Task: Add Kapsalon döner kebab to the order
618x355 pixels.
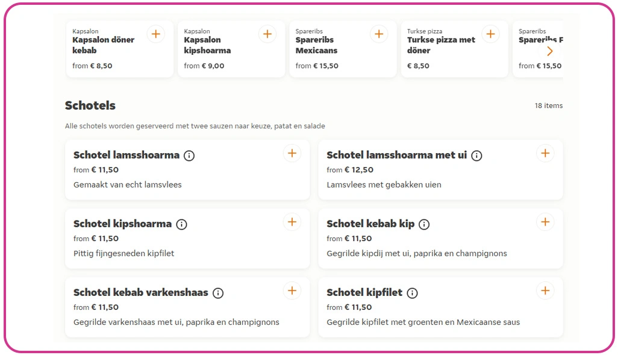Action: 156,34
